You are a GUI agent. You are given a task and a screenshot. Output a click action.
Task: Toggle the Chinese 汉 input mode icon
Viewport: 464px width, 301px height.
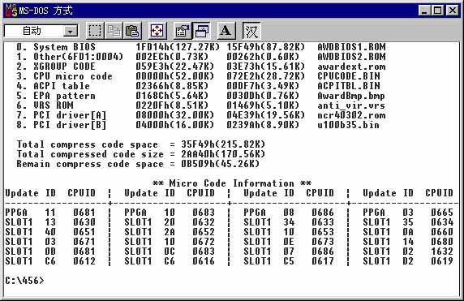pos(251,31)
